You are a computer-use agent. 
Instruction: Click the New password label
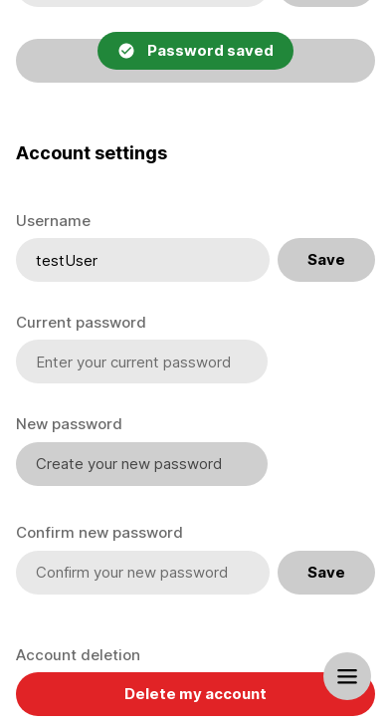[x=70, y=424]
